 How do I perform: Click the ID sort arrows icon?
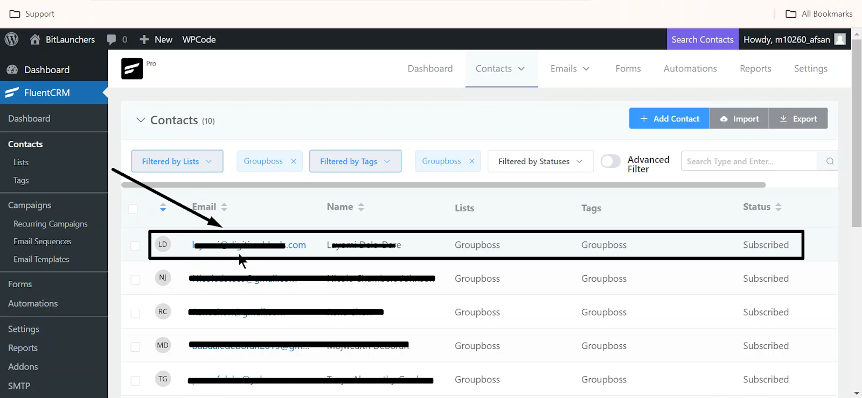pos(163,207)
